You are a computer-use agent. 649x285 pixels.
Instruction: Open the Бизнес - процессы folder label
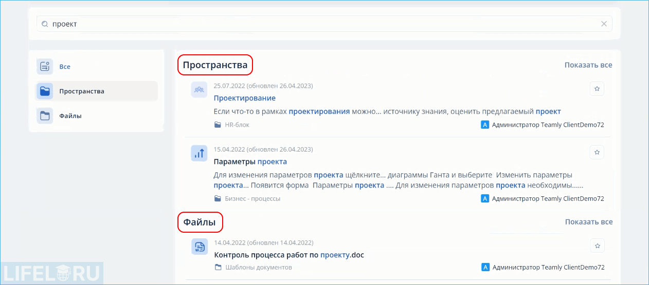253,198
